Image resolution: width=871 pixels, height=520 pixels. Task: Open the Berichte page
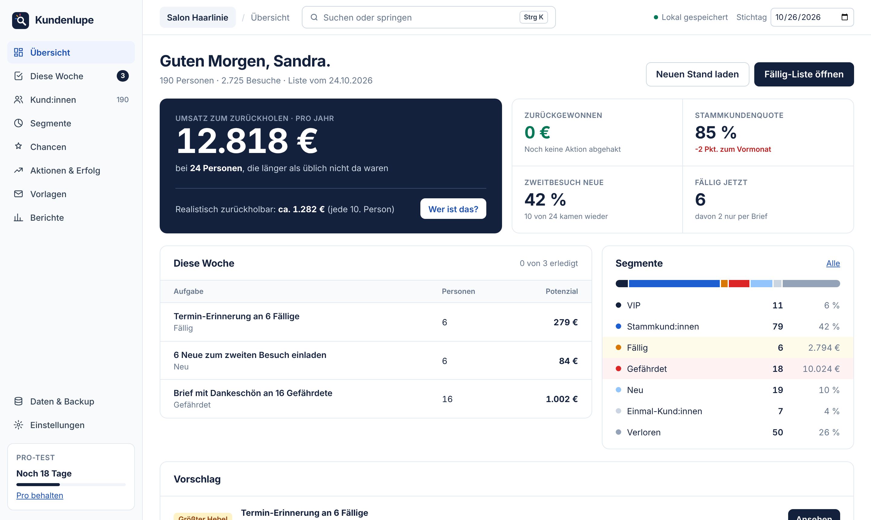pyautogui.click(x=71, y=218)
